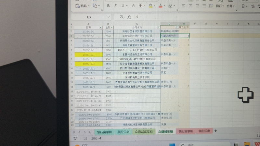This screenshot has width=260, height=146.
Task: Open filter dropdown on 公司名称 column header
Action: click(x=158, y=27)
